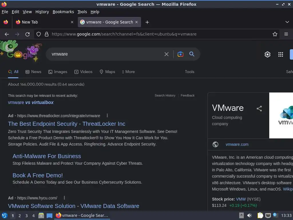293x220 pixels.
Task: Open VMware Software Solution ad link
Action: pyautogui.click(x=74, y=206)
